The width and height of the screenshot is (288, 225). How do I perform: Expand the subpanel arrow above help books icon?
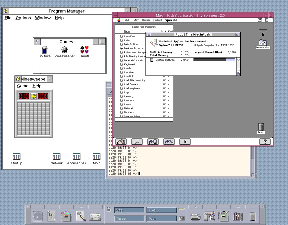(238, 207)
